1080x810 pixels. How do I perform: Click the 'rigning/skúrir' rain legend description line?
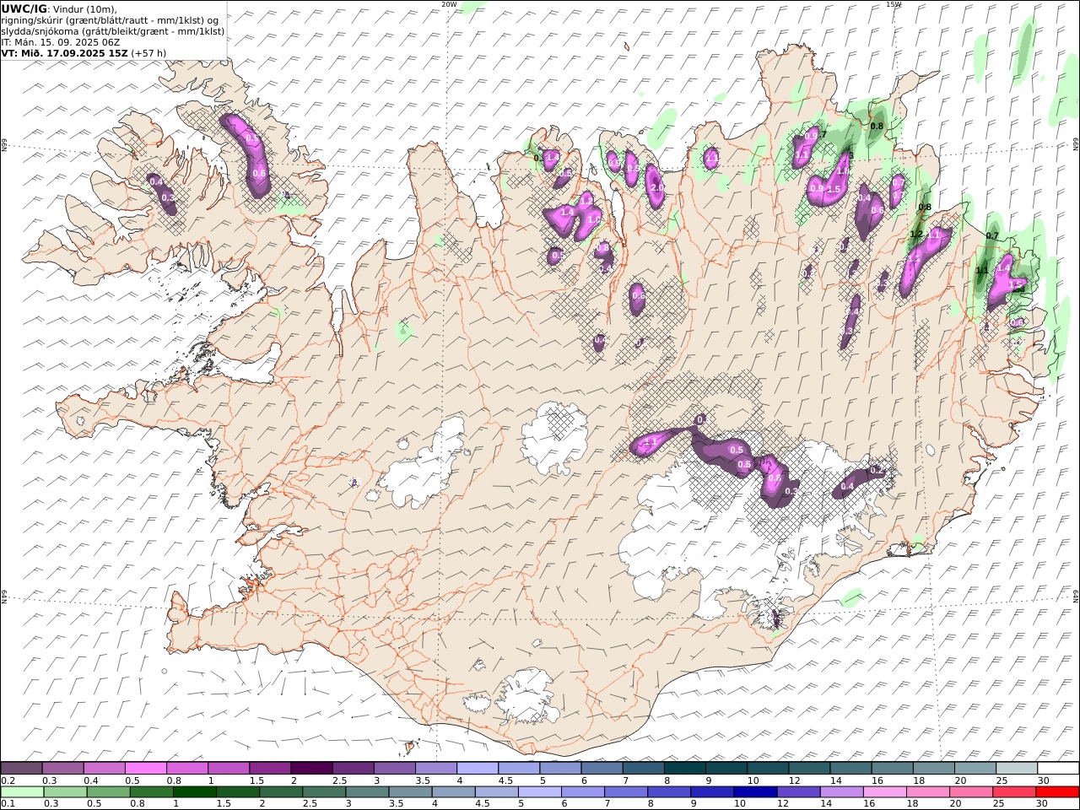[x=111, y=19]
